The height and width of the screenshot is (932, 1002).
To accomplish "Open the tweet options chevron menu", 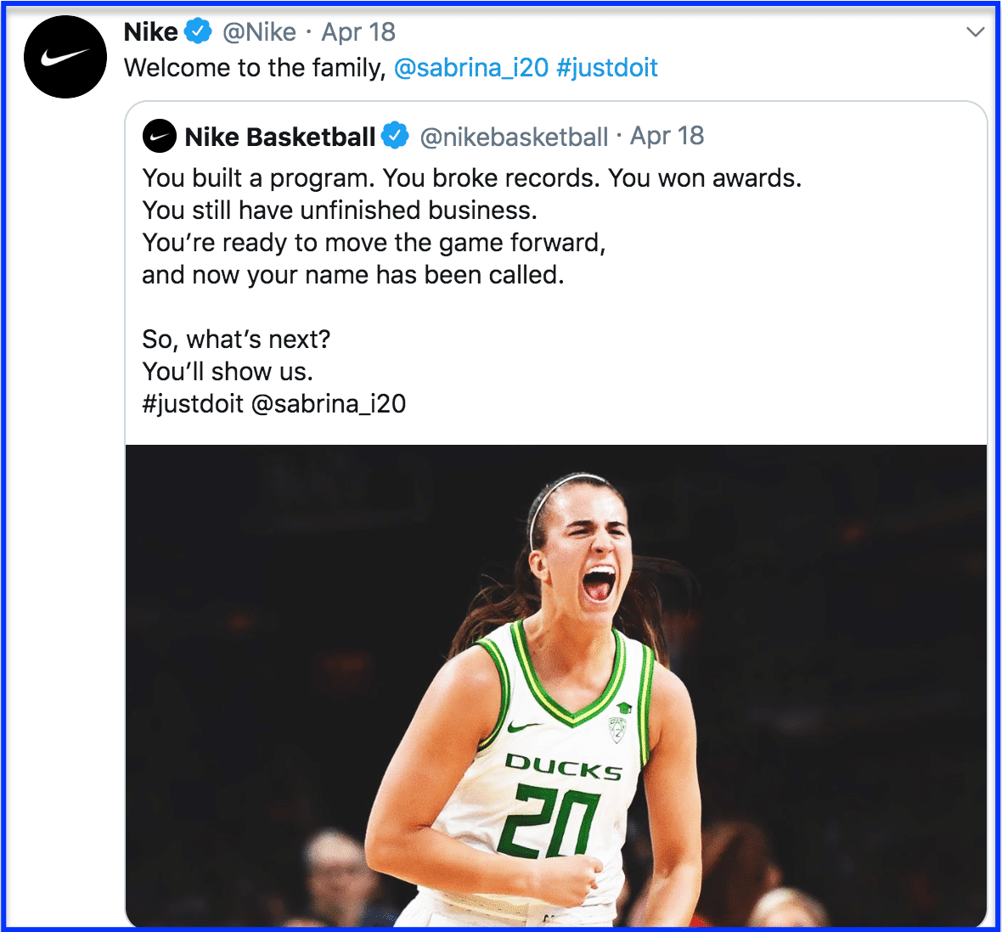I will (x=975, y=32).
